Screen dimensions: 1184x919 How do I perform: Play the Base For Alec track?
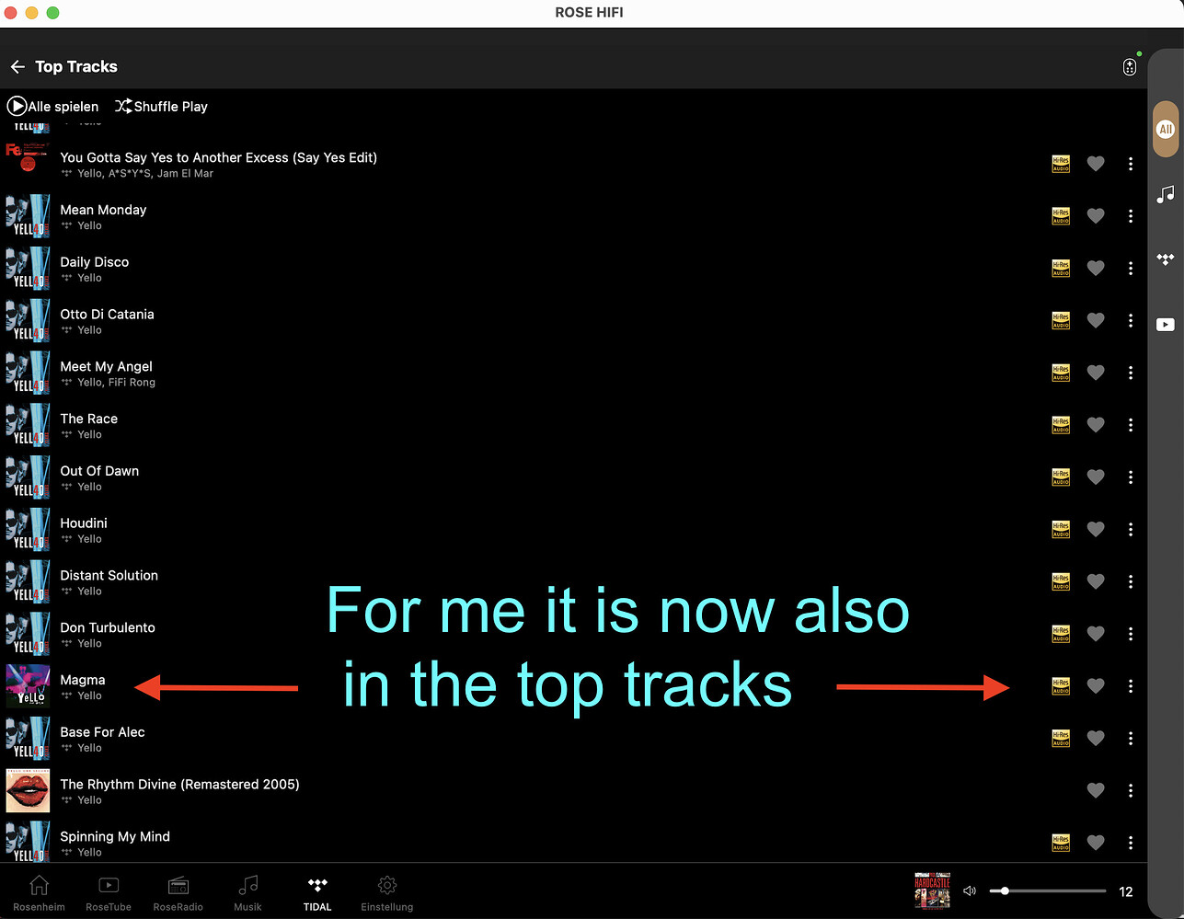tap(102, 732)
